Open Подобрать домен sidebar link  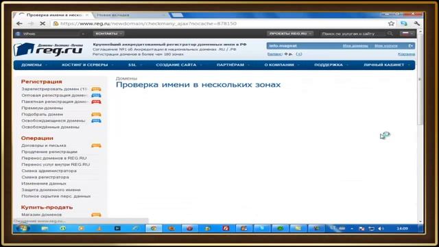[x=43, y=115]
